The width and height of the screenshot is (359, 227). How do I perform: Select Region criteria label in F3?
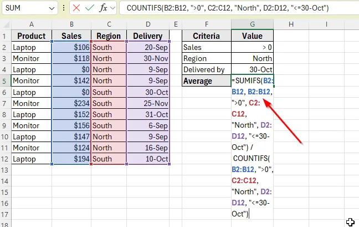coord(207,58)
